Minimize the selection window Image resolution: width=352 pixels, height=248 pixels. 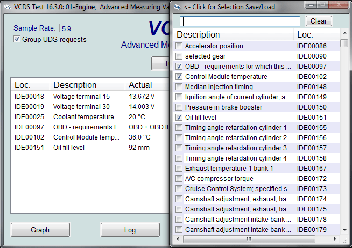(311, 4)
